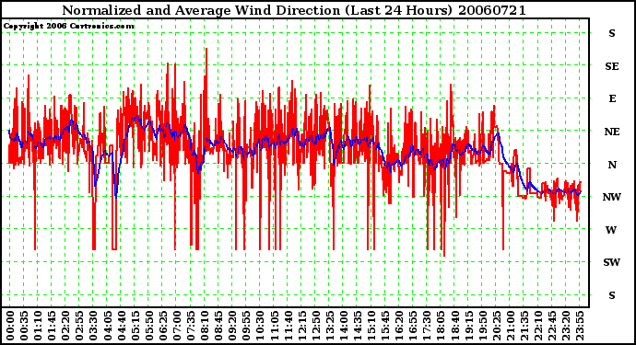Click the 21:00 time axis label
Image resolution: width=636 pixels, height=345 pixels.
coord(511,326)
